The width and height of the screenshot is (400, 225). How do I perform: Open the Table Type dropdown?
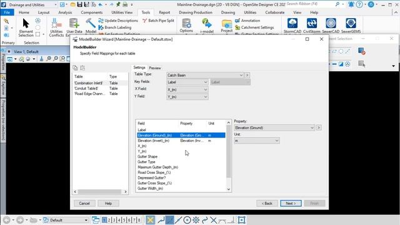tap(205, 75)
